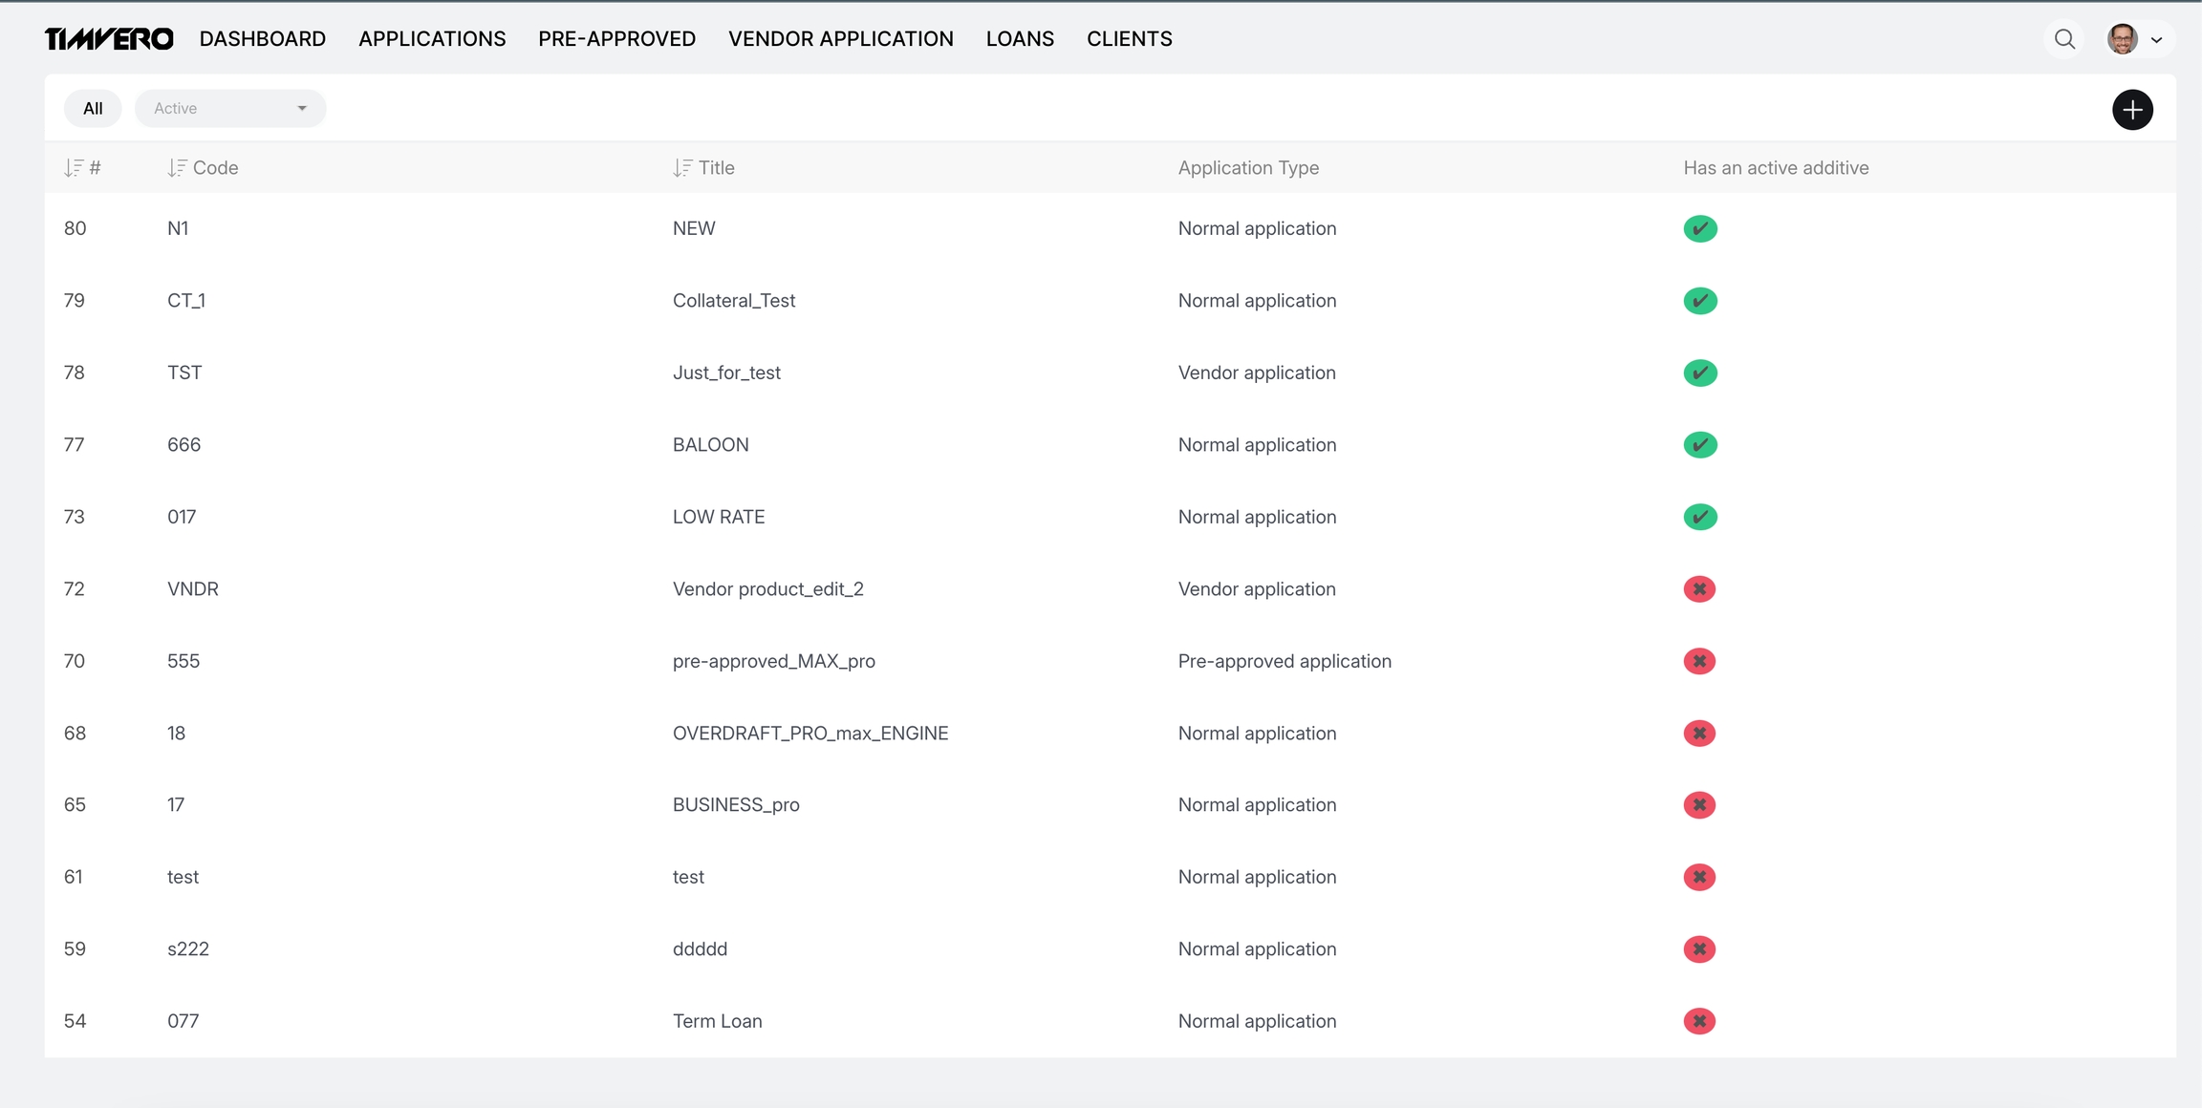
Task: Click the user profile avatar
Action: coord(2123,39)
